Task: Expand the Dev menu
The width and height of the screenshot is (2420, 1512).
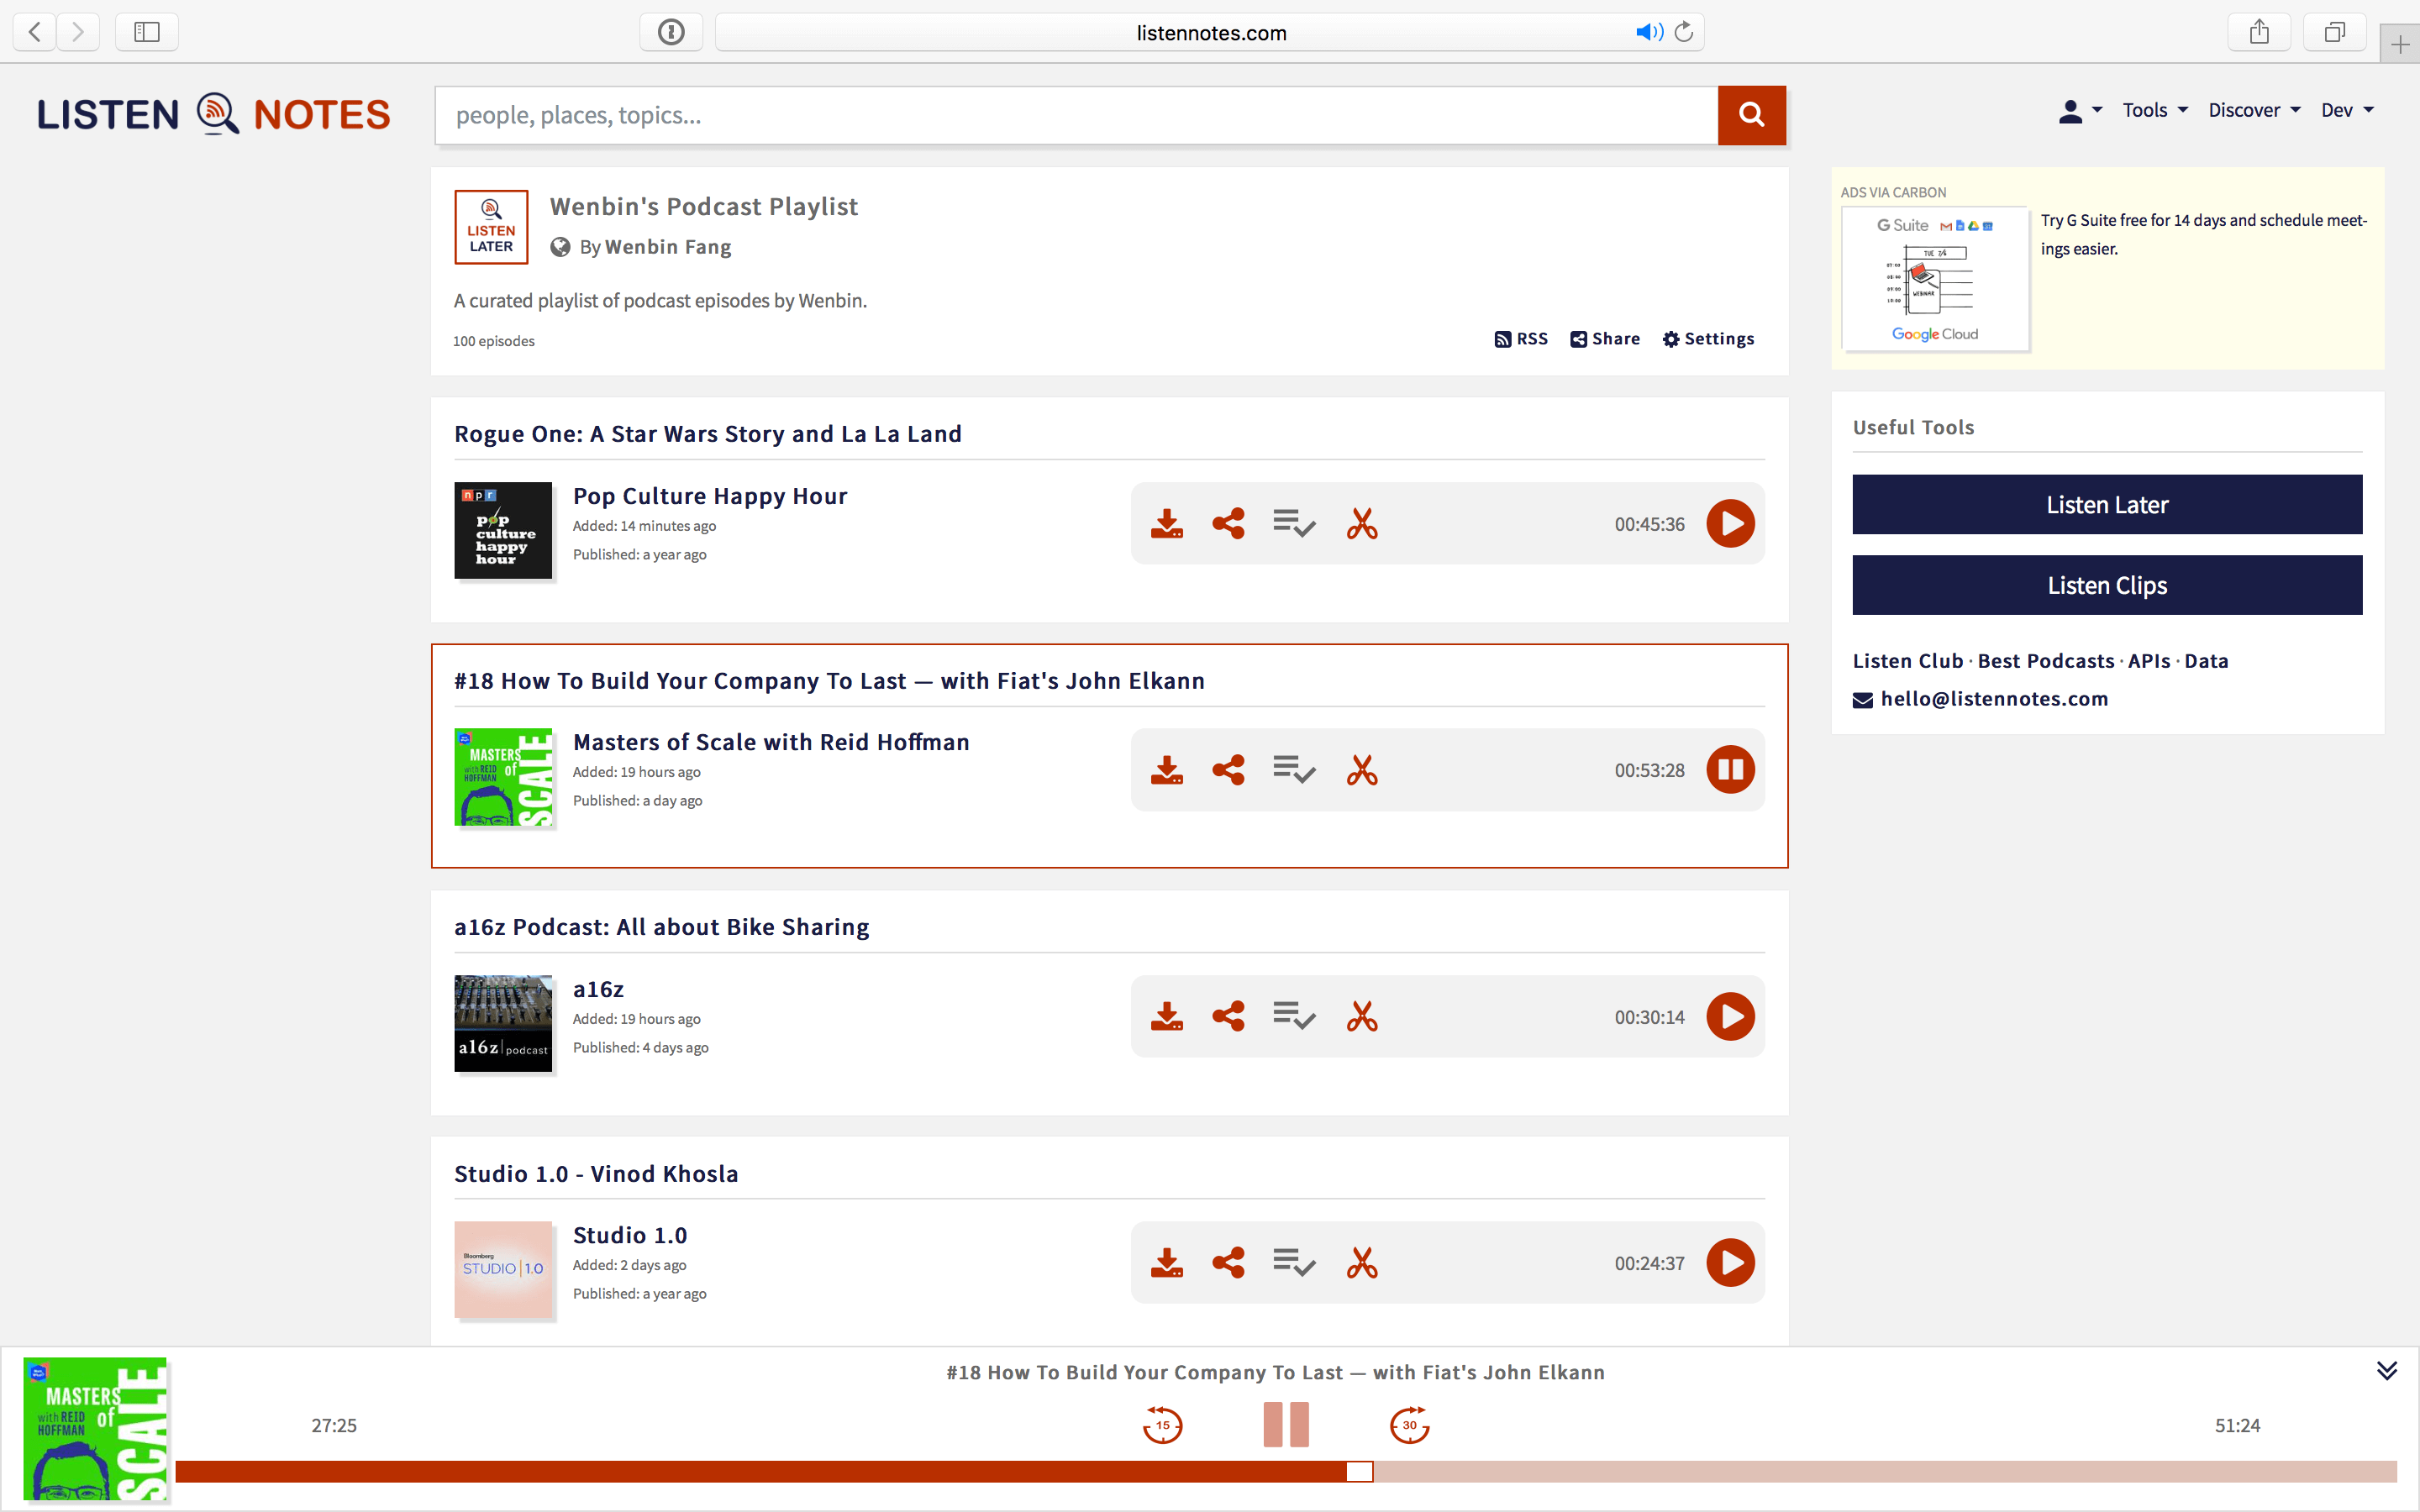Action: tap(2347, 111)
